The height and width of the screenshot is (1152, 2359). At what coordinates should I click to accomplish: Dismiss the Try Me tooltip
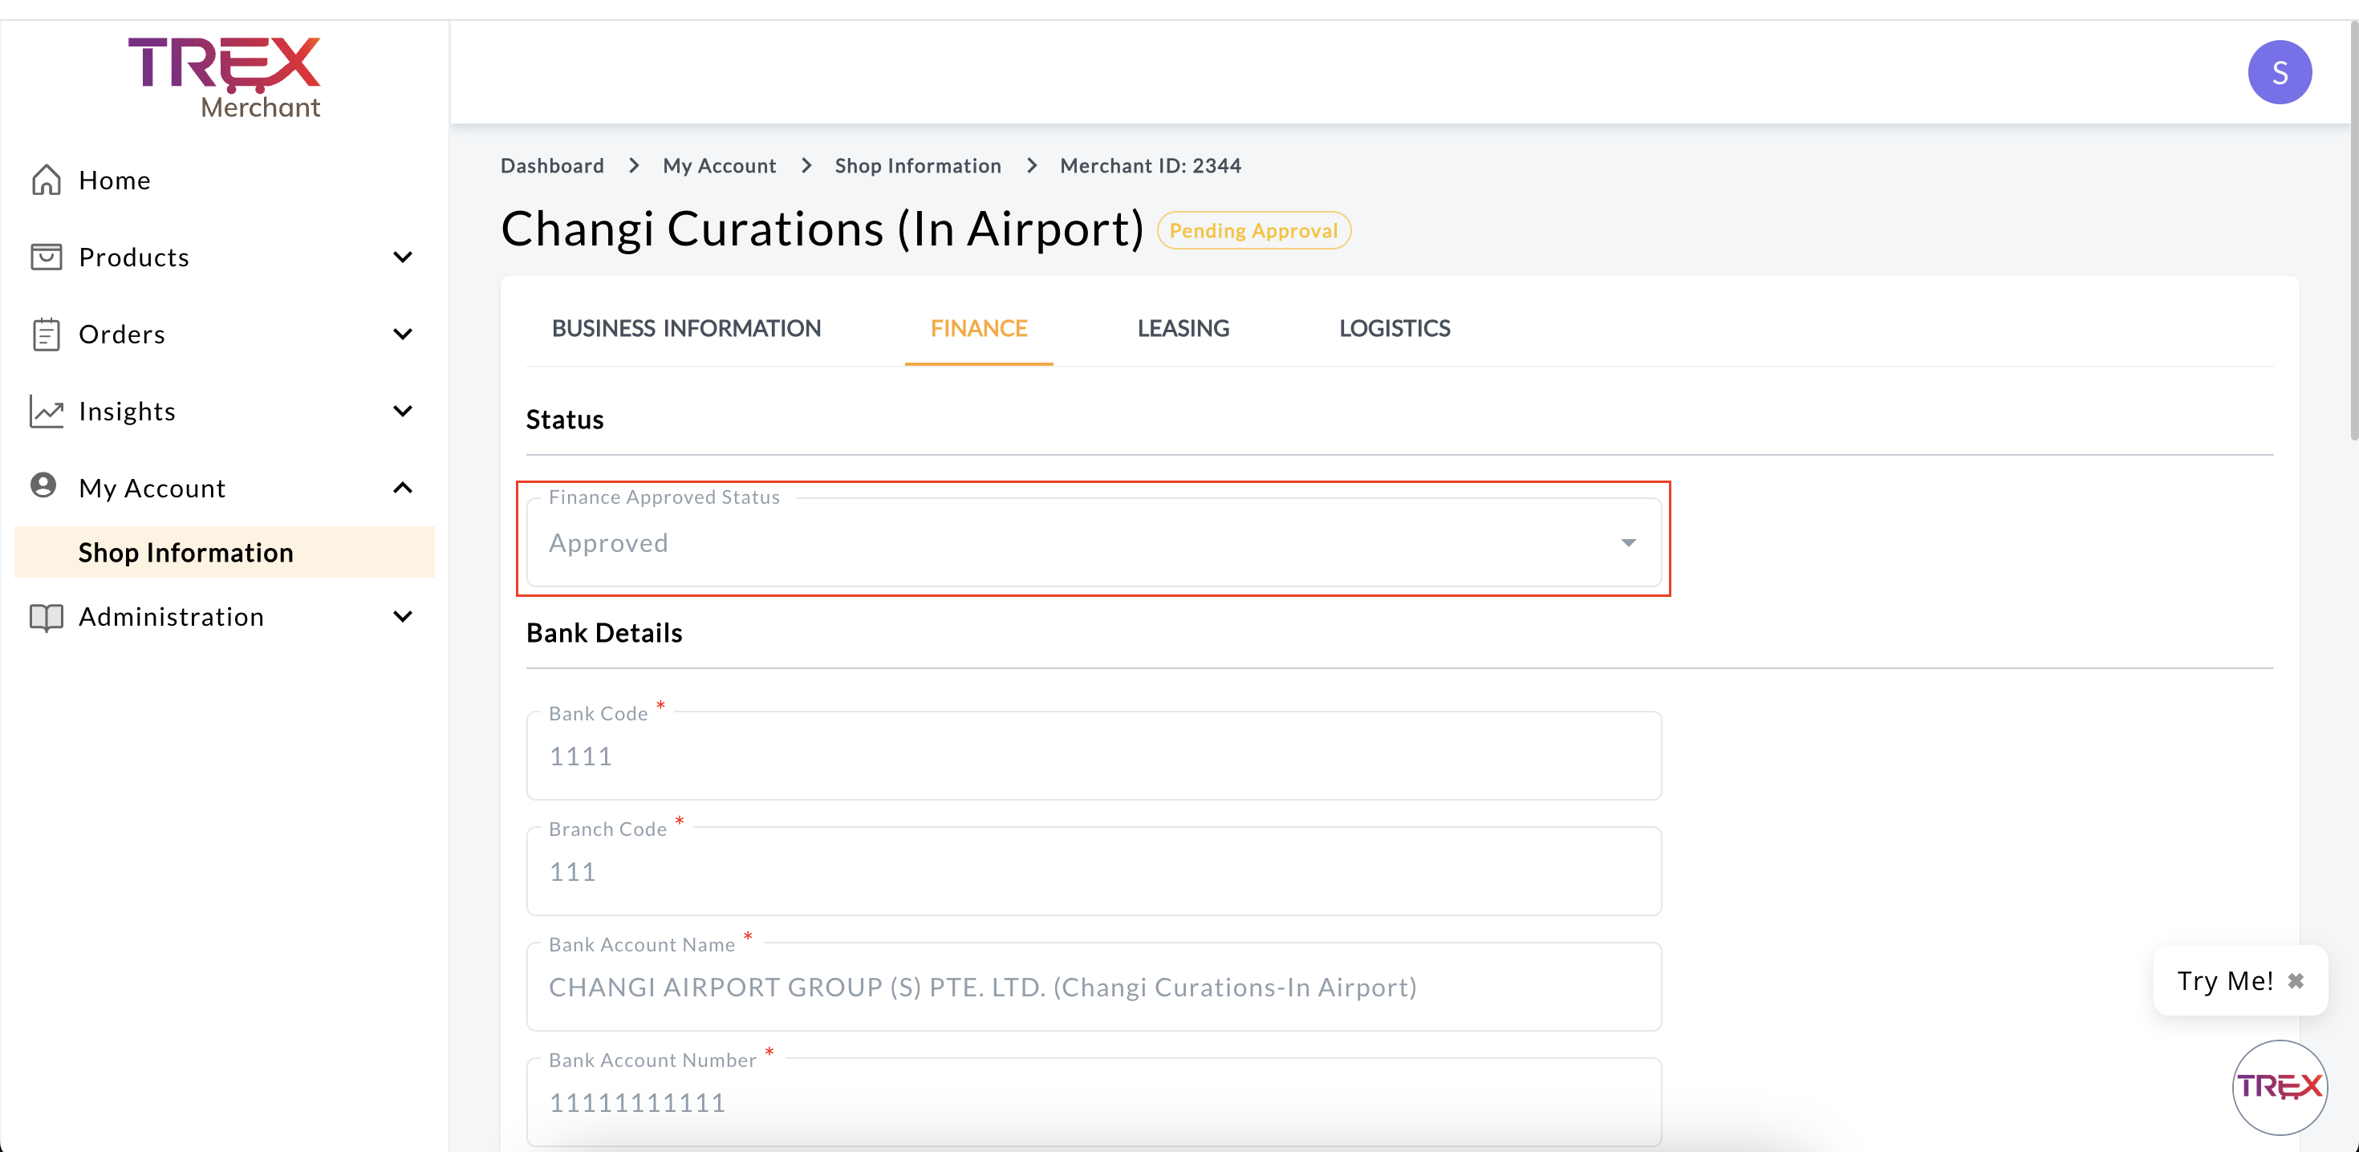point(2296,981)
